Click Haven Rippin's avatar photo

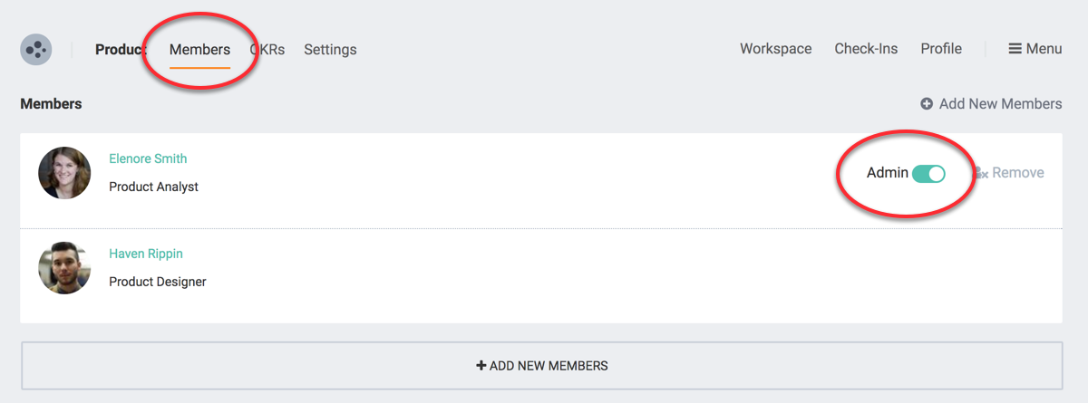click(x=64, y=268)
